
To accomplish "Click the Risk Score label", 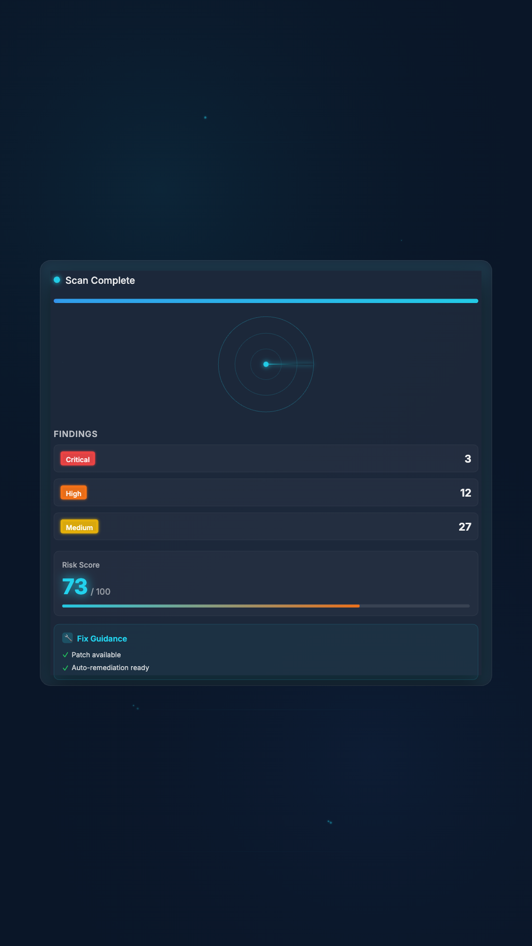I will tap(81, 565).
